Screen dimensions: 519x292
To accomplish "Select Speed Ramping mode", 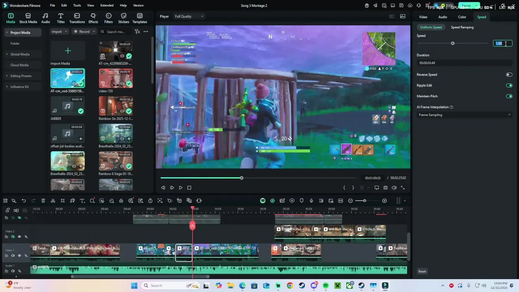I will click(x=462, y=27).
